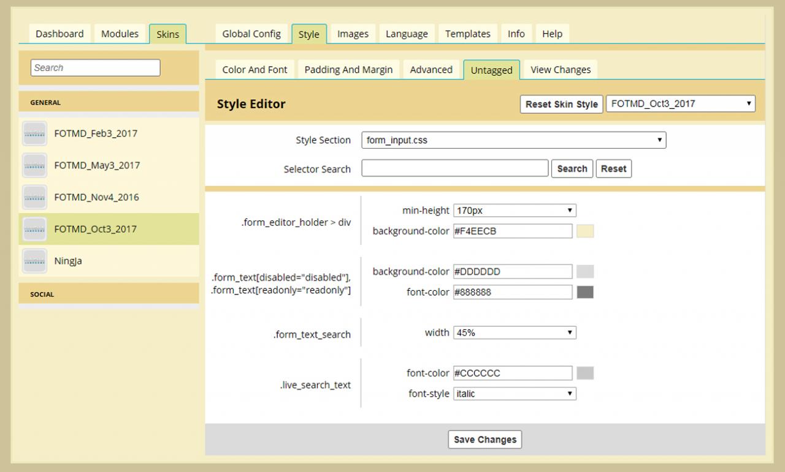Image resolution: width=785 pixels, height=472 pixels.
Task: Click the Reset Skin Style button
Action: click(x=561, y=104)
